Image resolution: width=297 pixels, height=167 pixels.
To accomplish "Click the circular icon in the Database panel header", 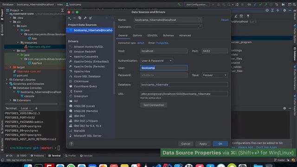I will coord(267,10).
